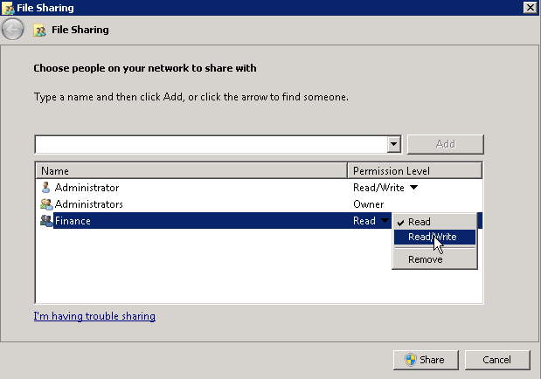
Task: Select the Finance row name
Action: pyautogui.click(x=73, y=221)
